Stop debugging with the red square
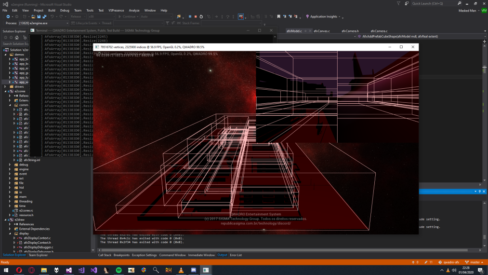 click(196, 16)
